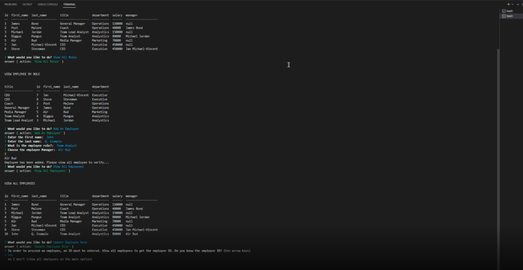Switch to the OUTPUT tab

27,4
